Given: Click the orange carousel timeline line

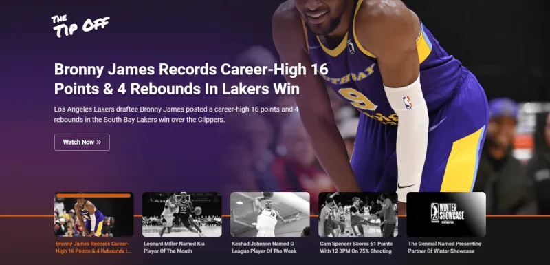Looking at the screenshot, I should coord(275,215).
